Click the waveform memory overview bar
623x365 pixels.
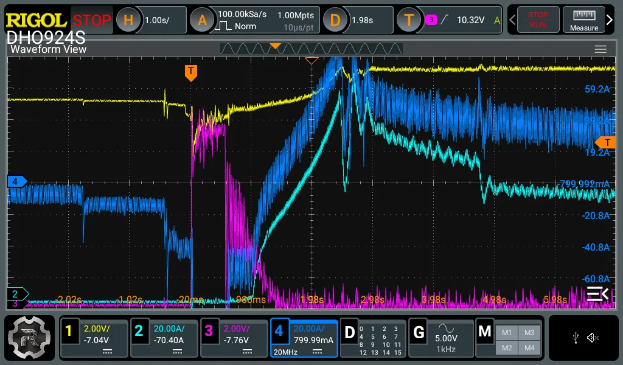pyautogui.click(x=311, y=49)
